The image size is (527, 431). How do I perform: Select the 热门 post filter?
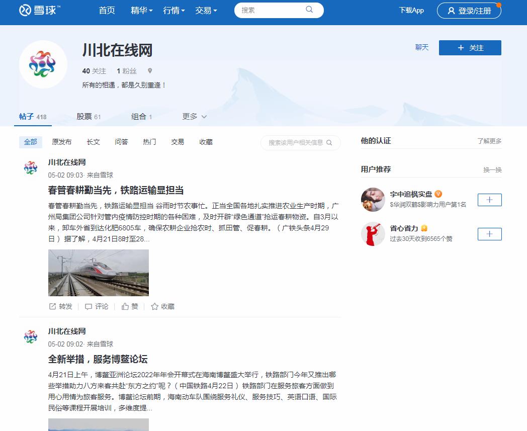point(149,142)
